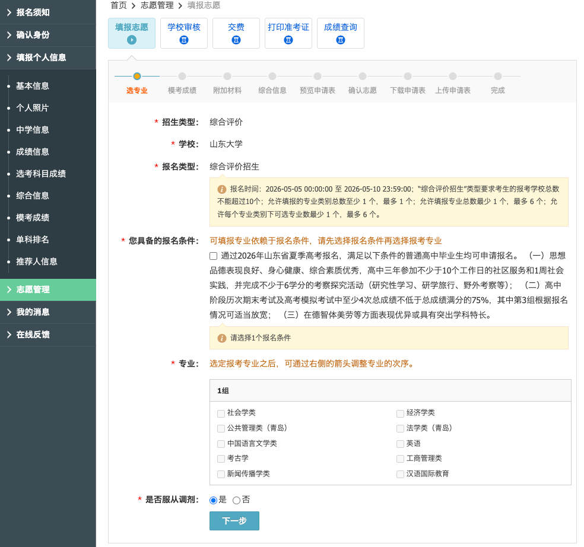
Task: Click the hourglass icon under 交费
Action: point(236,40)
